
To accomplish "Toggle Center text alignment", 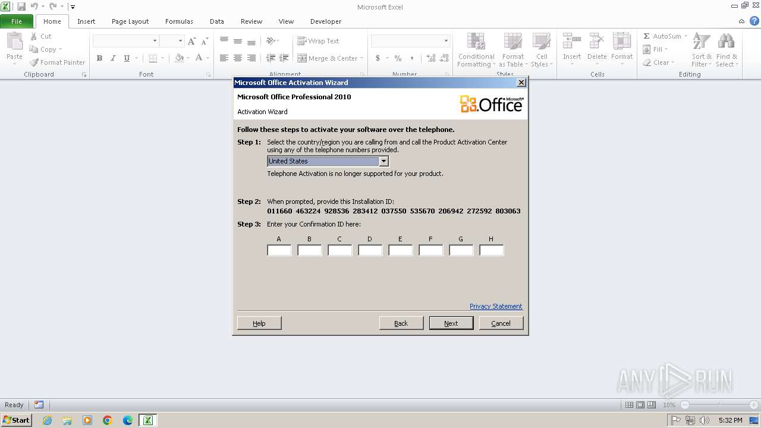I will click(238, 58).
